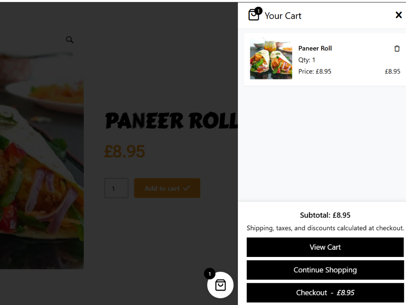Focus the product quantity input field

[x=116, y=188]
